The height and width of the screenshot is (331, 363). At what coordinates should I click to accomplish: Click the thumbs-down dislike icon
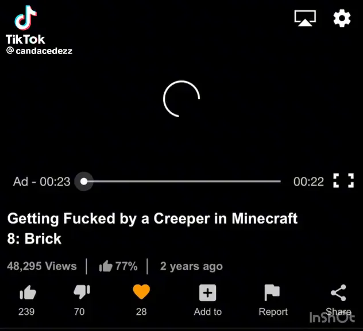click(x=82, y=292)
